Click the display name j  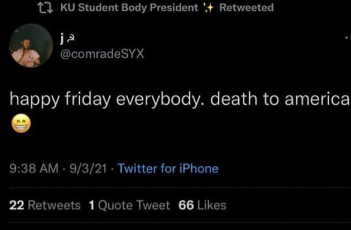click(x=62, y=39)
